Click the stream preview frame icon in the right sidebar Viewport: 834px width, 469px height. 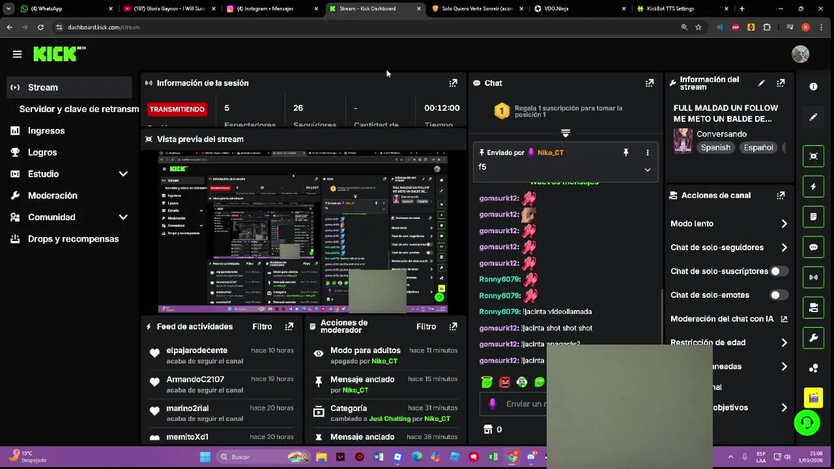pyautogui.click(x=813, y=156)
